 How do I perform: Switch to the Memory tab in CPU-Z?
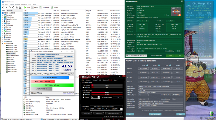tap(95, 80)
